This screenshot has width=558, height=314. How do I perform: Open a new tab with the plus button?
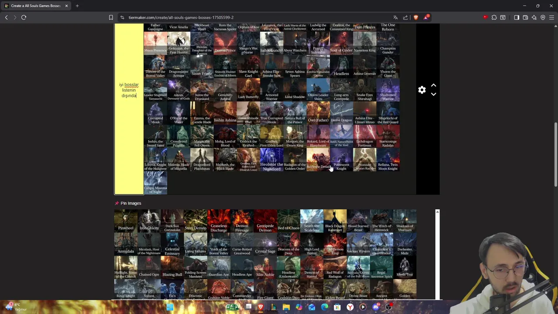point(77,6)
